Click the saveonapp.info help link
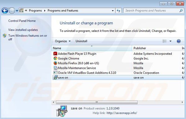This screenshot has width=186, height=119. (x=122, y=113)
